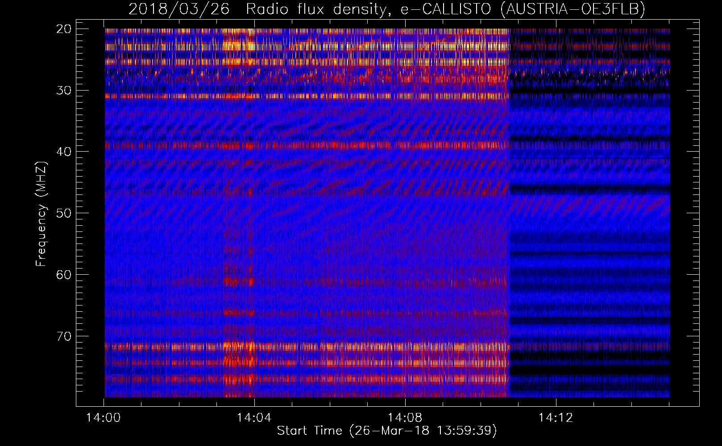Click the frequency tick label '50'

coord(64,213)
